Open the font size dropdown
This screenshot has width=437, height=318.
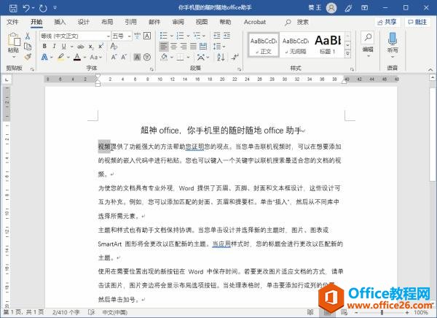(130, 36)
